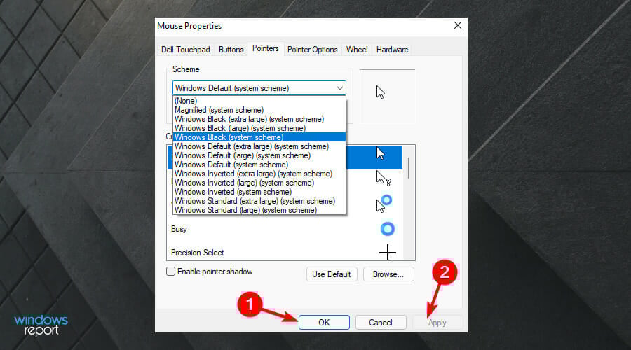Open the Pointers tab
This screenshot has width=631, height=350.
click(x=266, y=48)
